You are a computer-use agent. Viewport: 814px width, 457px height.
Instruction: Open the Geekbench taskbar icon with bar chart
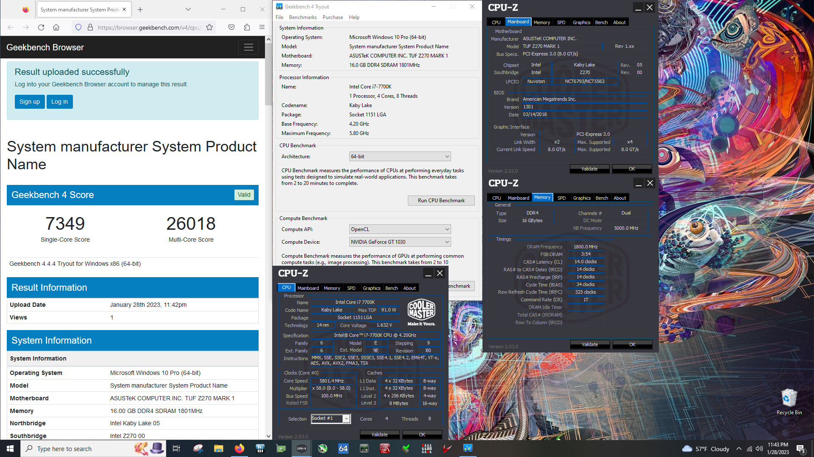468,449
